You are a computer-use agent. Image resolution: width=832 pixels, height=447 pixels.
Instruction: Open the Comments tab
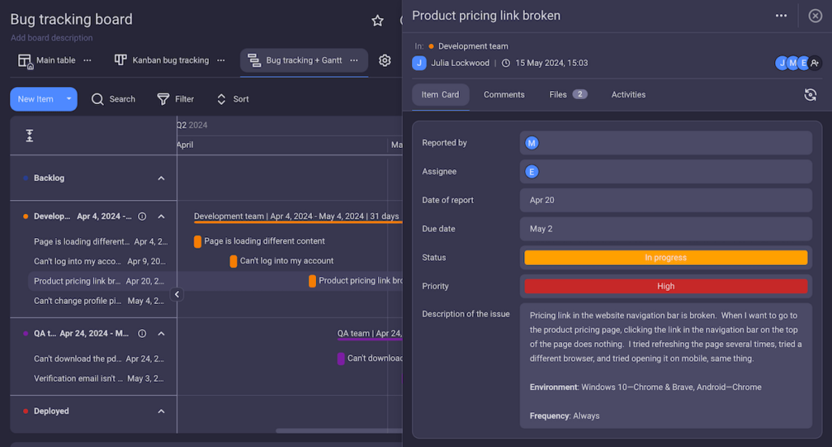coord(504,94)
